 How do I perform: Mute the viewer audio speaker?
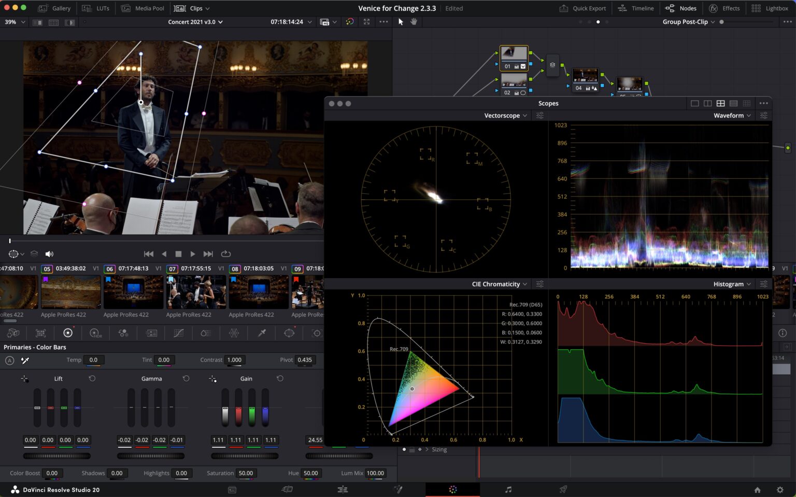[49, 254]
